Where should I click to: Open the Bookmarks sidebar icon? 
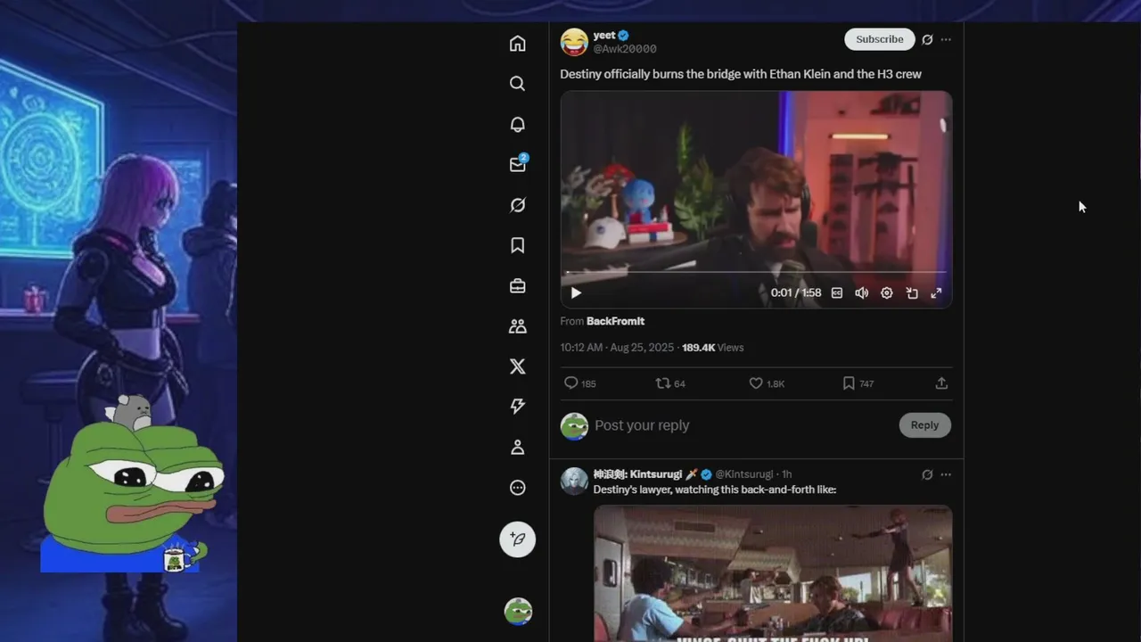coord(517,245)
